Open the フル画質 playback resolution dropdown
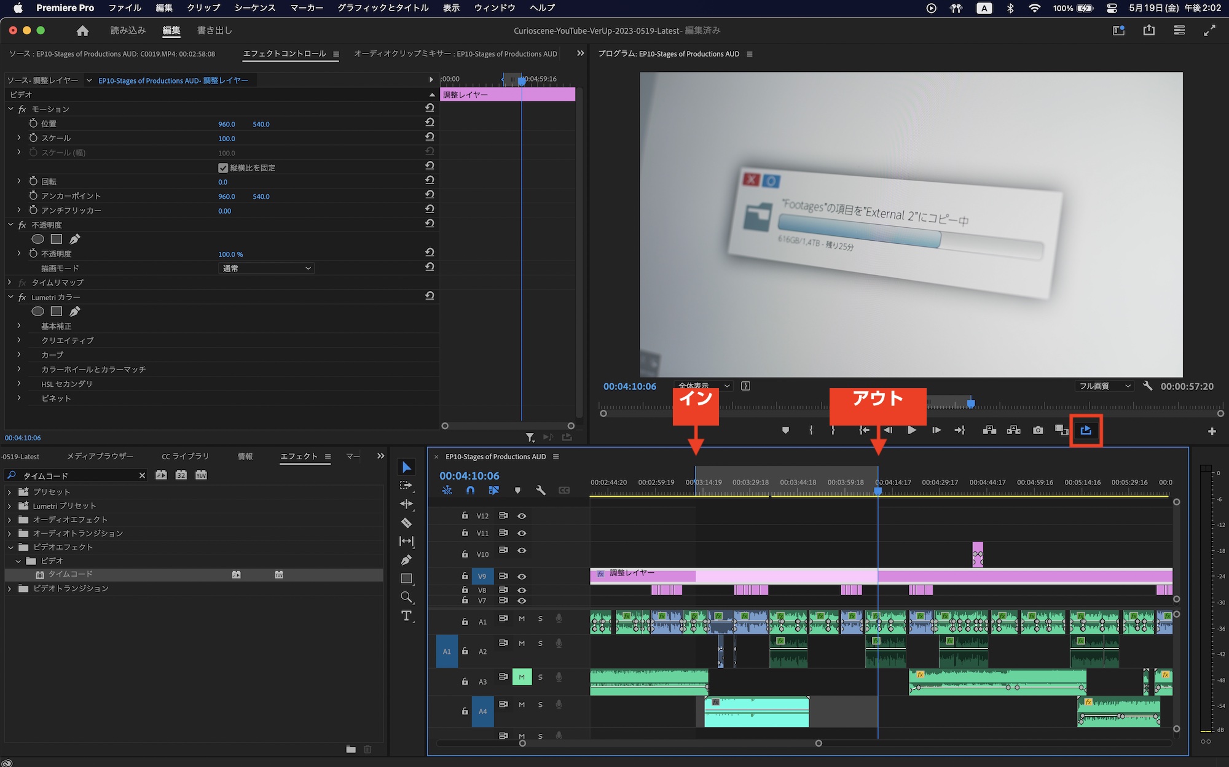The image size is (1229, 767). [x=1104, y=386]
